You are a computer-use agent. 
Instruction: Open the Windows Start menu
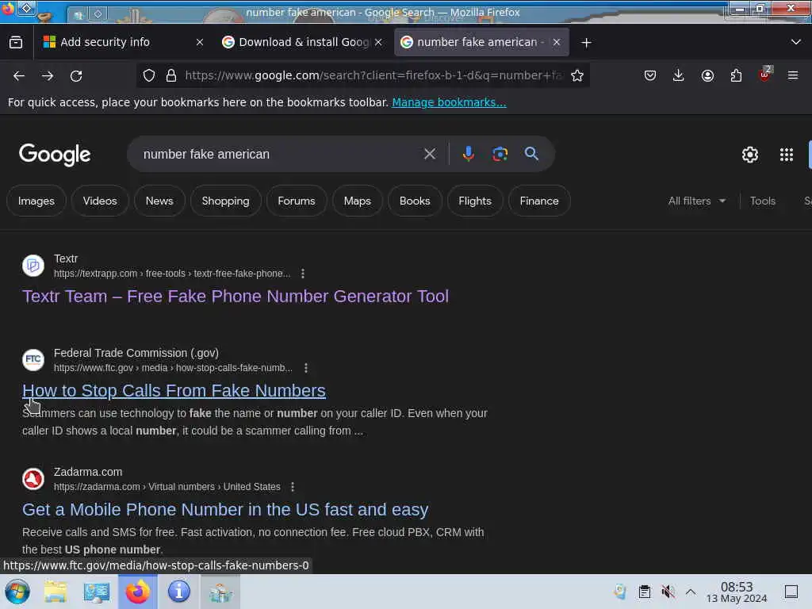pos(17,592)
